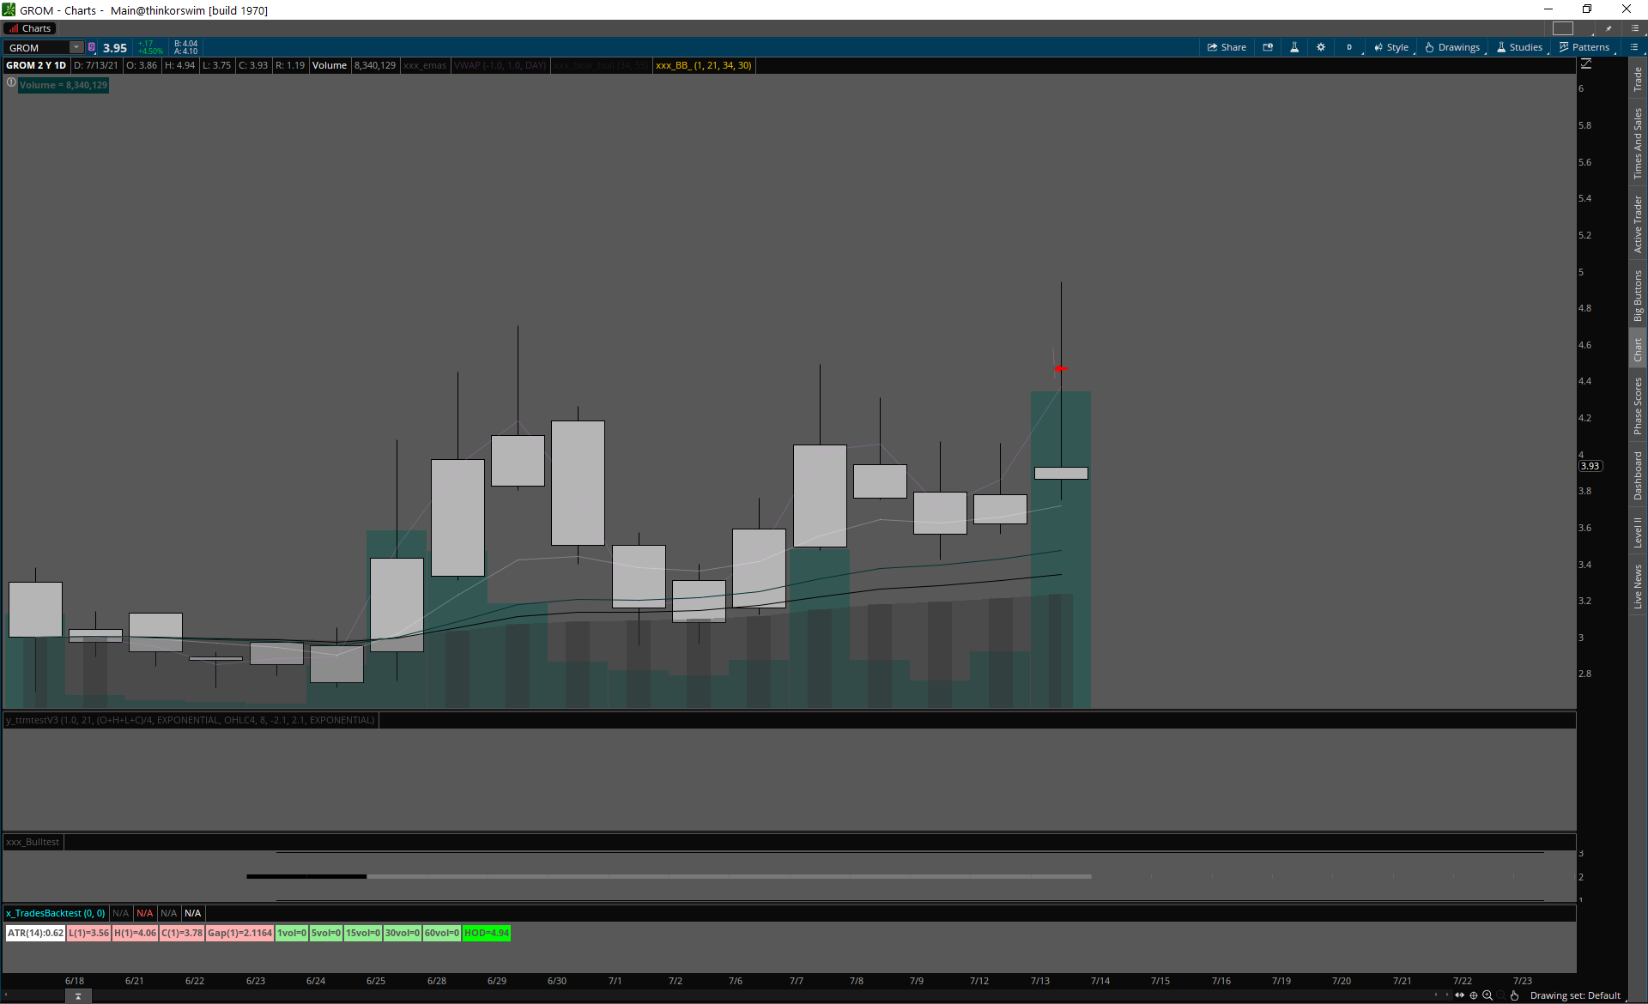Open the D timeframe selector
The height and width of the screenshot is (1004, 1648).
tap(1349, 47)
